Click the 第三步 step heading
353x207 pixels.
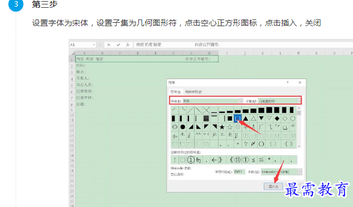pyautogui.click(x=45, y=4)
